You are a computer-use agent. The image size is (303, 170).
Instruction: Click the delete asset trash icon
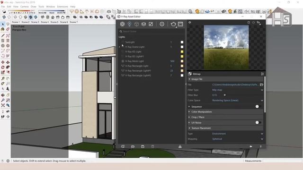click(x=152, y=146)
